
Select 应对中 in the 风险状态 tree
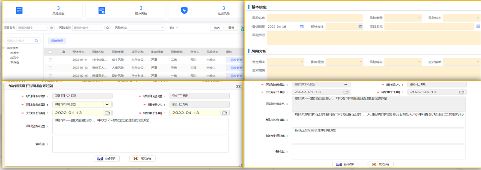(x=15, y=57)
